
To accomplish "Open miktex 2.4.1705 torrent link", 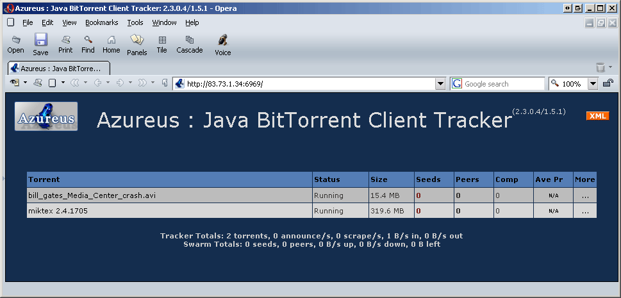I will click(x=58, y=211).
